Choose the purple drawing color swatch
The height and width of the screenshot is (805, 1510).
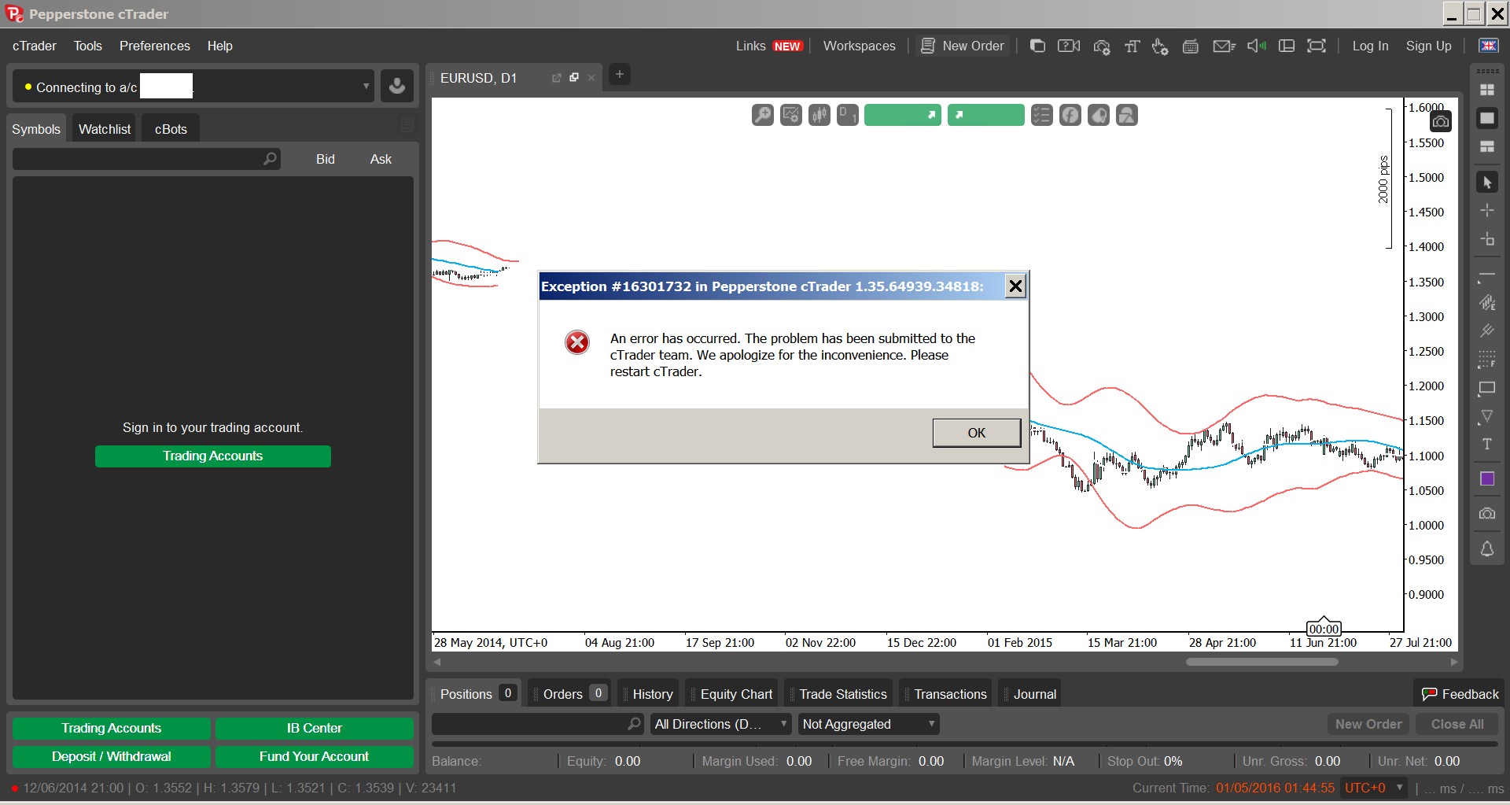tap(1487, 479)
